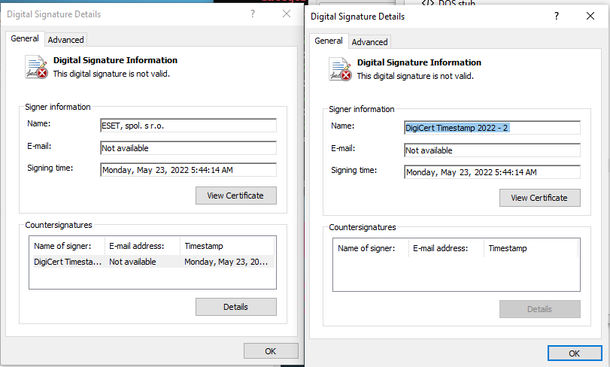The image size is (610, 367).
Task: Click Signing time field in left dialog
Action: click(x=188, y=170)
